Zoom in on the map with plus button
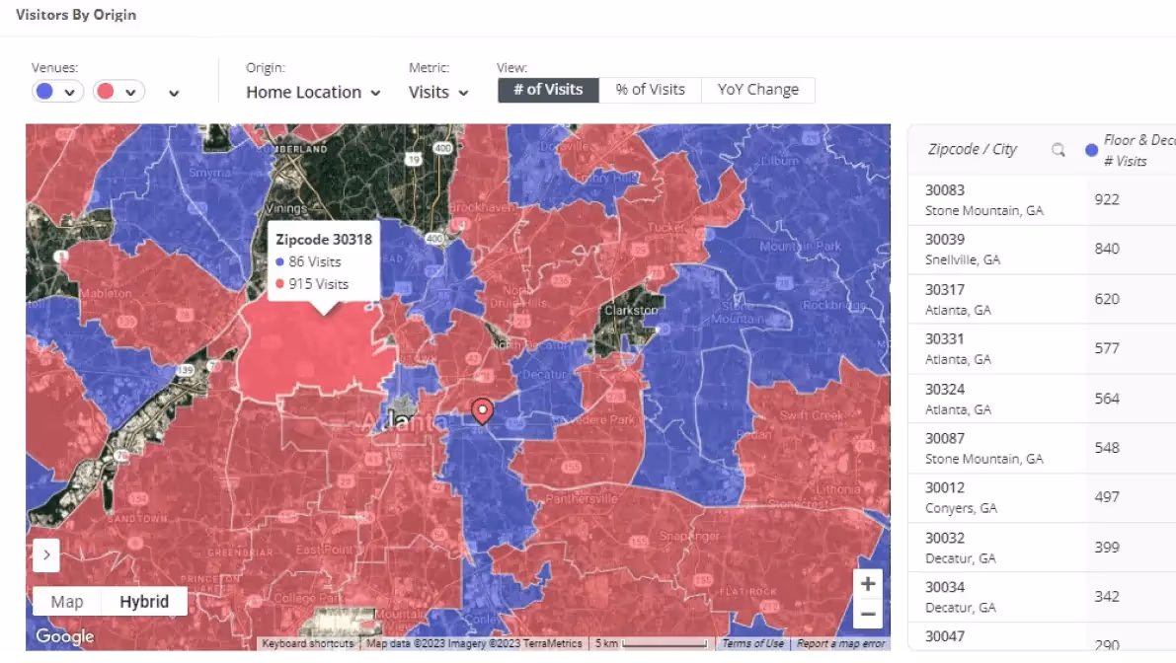Viewport: 1176px width, 663px height. 868,584
